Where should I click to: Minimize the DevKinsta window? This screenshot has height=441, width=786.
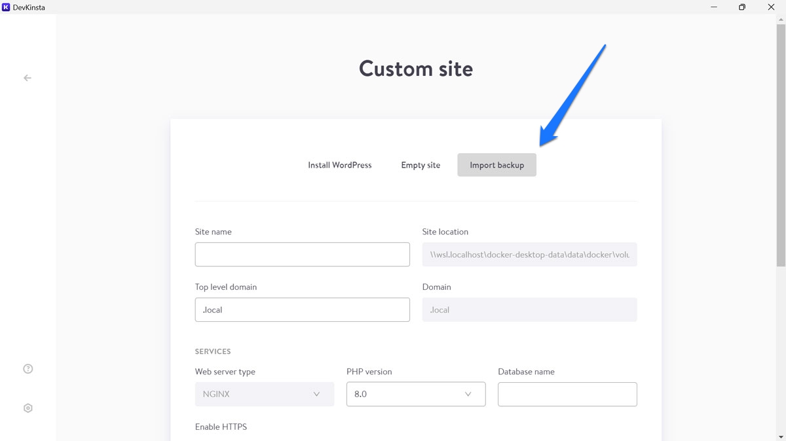(713, 7)
